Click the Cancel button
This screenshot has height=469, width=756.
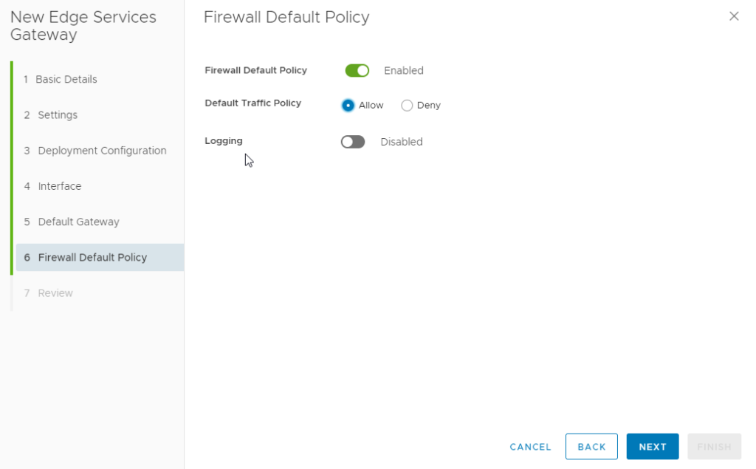(x=530, y=447)
